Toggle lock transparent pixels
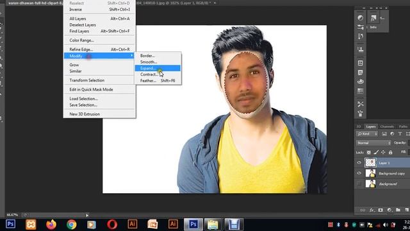 pos(369,152)
